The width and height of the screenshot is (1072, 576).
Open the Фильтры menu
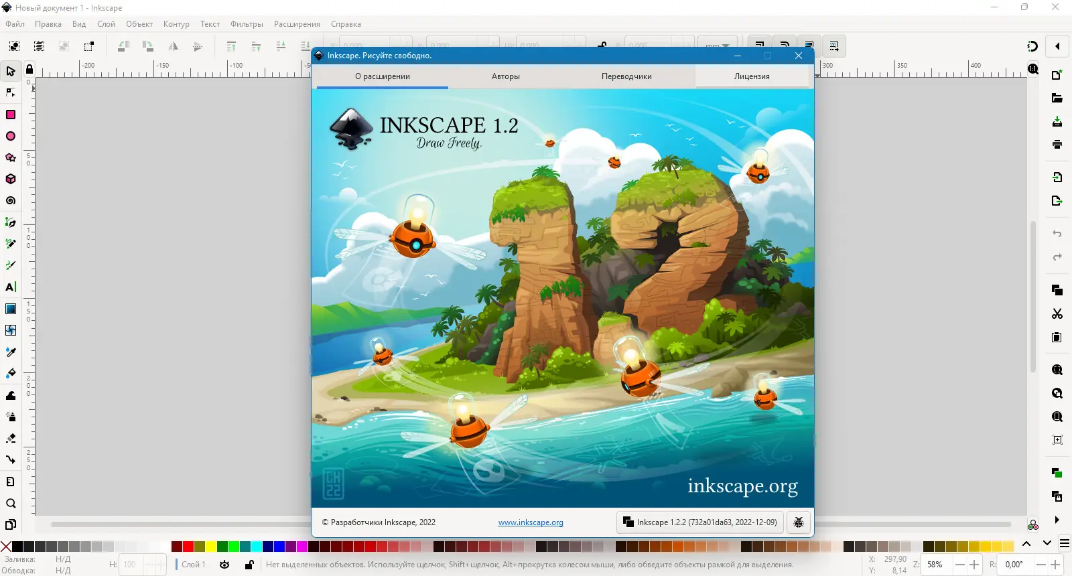(247, 24)
